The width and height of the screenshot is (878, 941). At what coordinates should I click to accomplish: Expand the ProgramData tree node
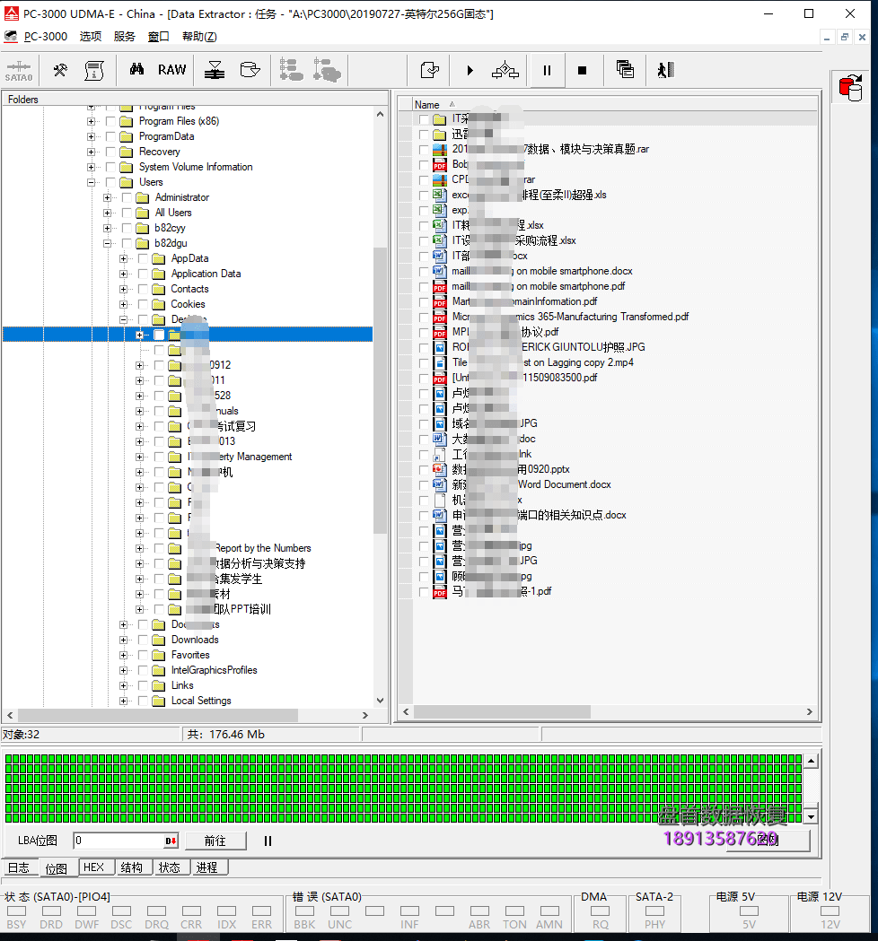click(x=92, y=137)
